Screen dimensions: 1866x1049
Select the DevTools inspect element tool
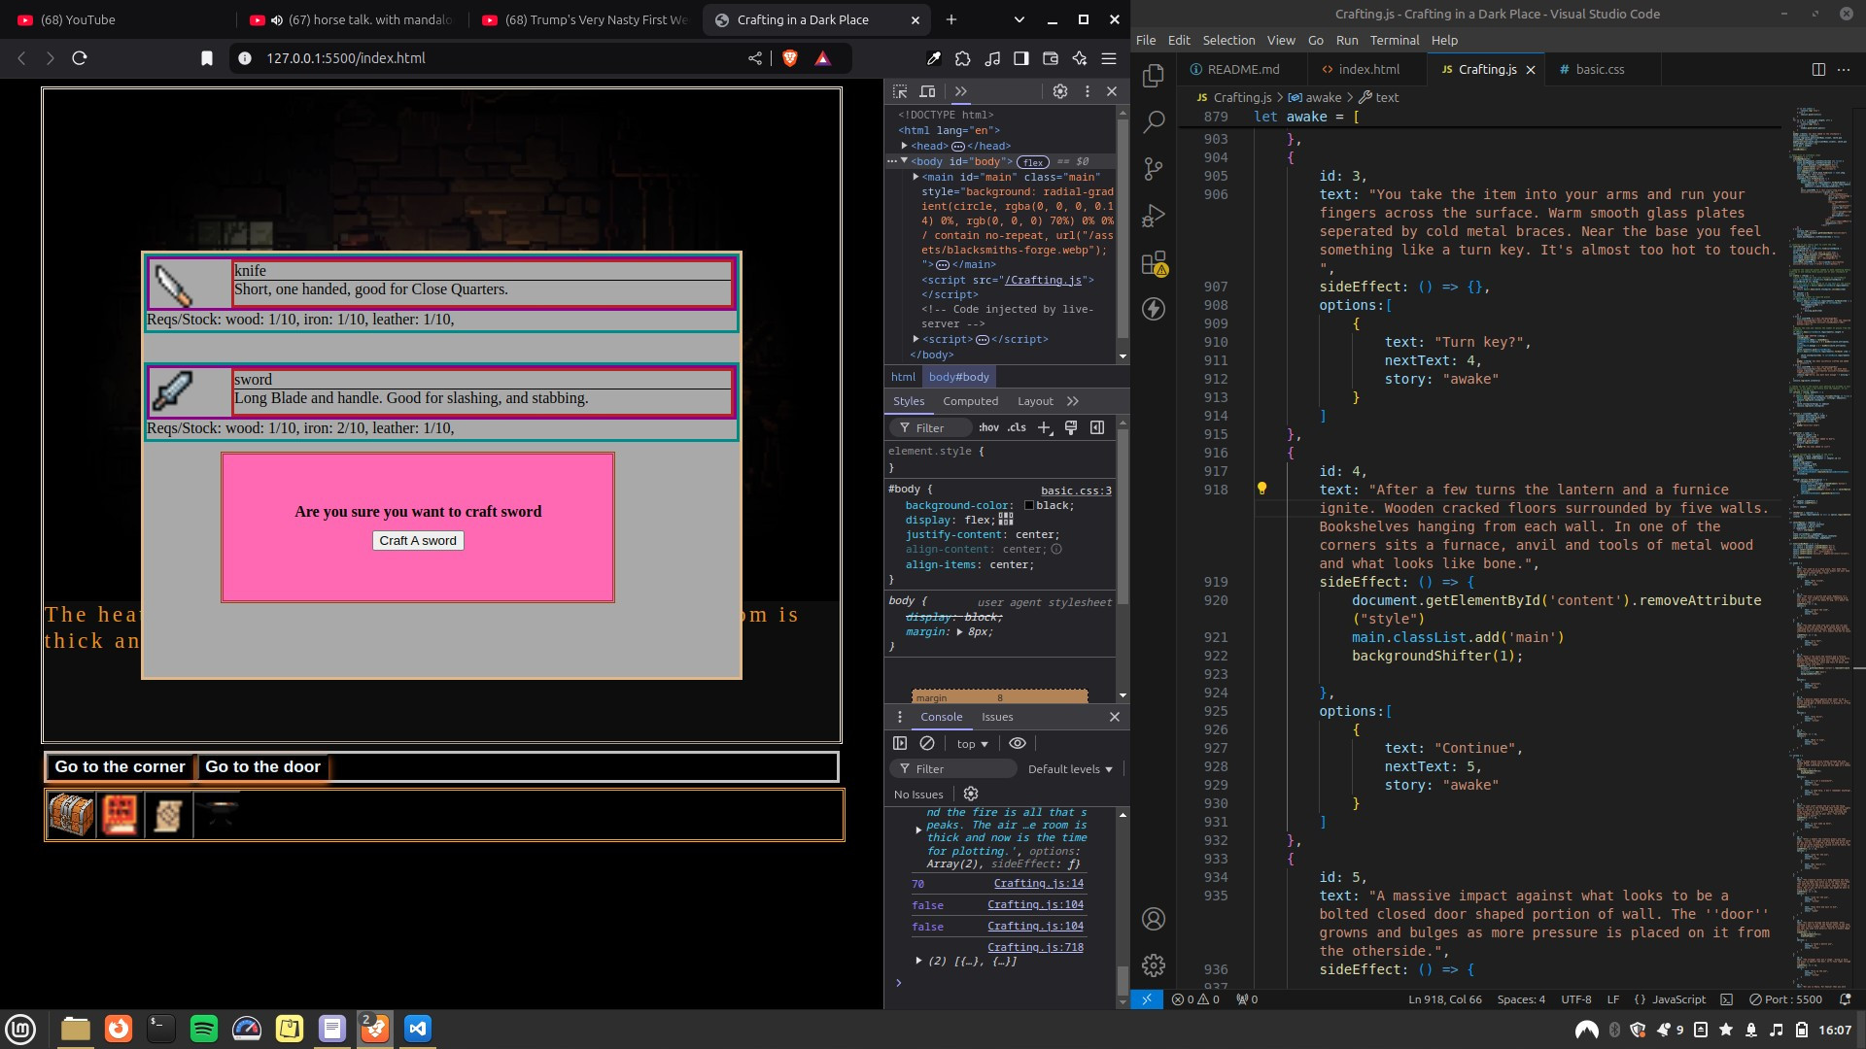900,91
